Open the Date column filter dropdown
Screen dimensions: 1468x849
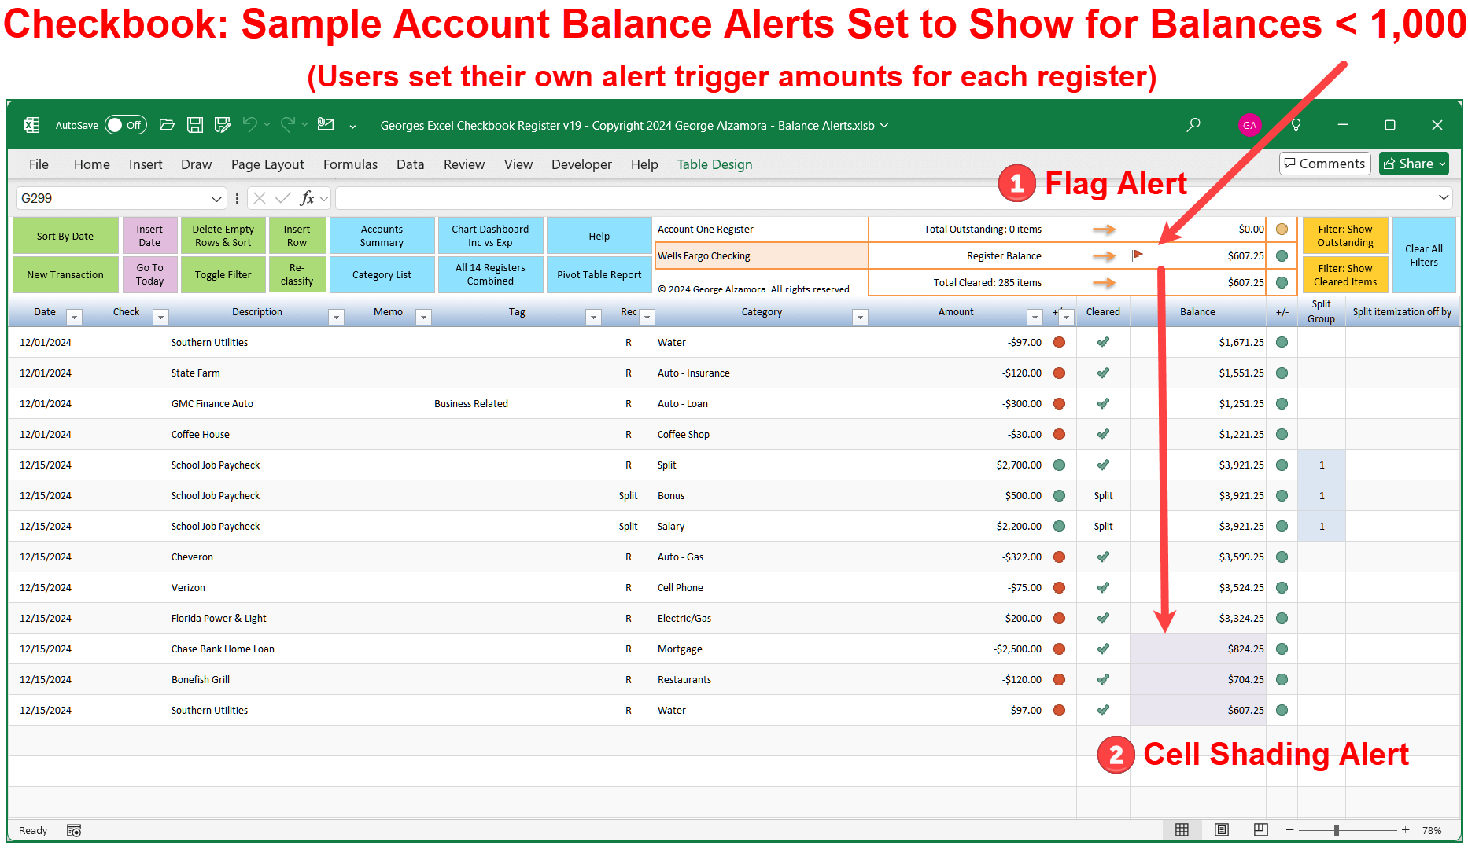[x=75, y=317]
